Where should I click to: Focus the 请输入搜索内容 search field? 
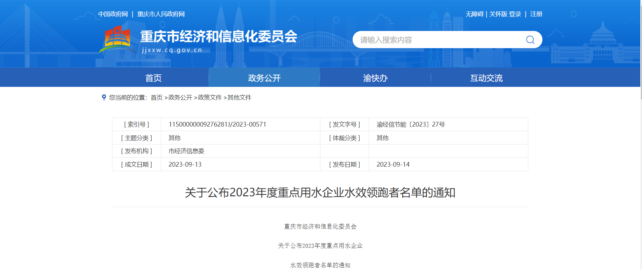[x=437, y=40]
